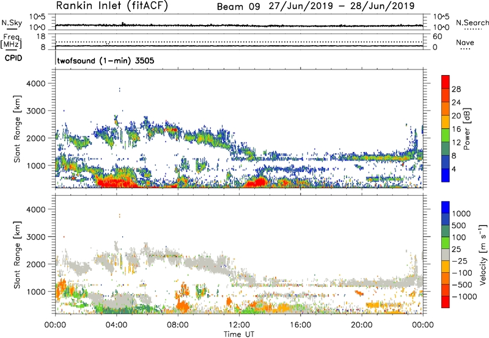Click the 12:00 time axis tick label
489x338 pixels.
pos(239,325)
